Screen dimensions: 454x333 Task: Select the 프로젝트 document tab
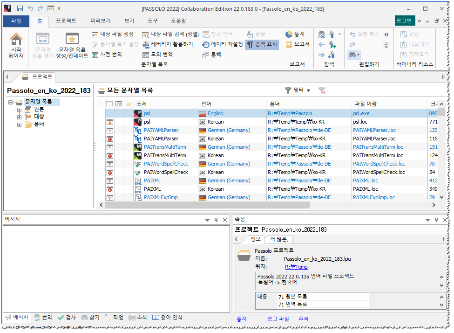point(38,77)
